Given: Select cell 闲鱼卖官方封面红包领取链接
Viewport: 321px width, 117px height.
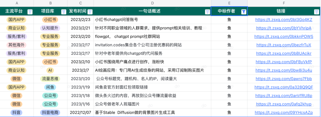Looking at the screenshot, I should pyautogui.click(x=152, y=87).
